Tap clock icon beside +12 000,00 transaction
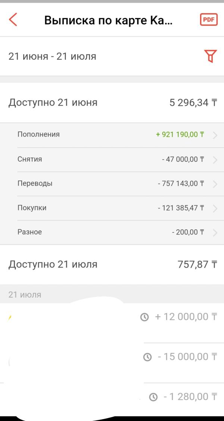224x421 pixels. 144,318
